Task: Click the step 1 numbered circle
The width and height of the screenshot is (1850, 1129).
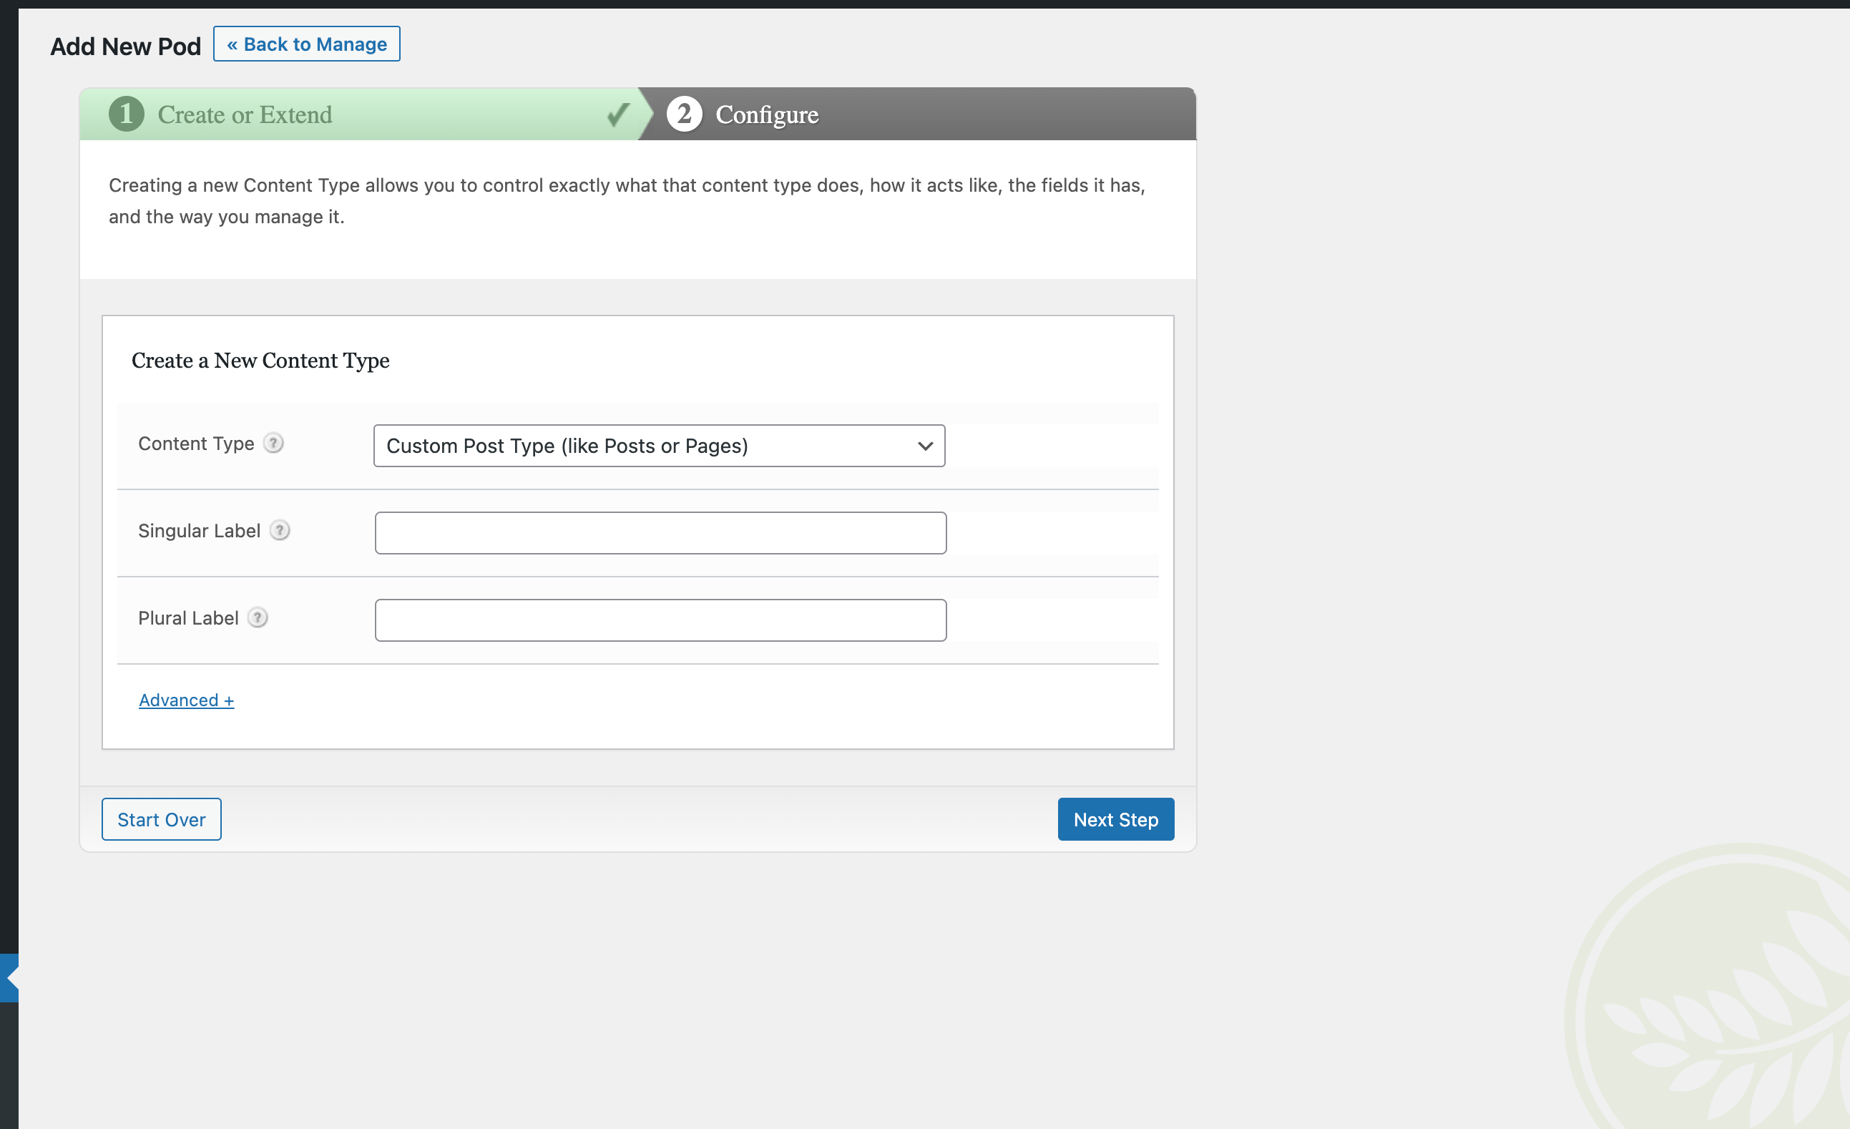Action: (126, 114)
